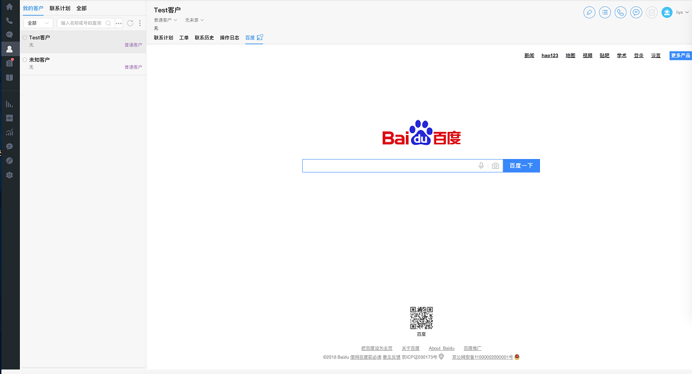Click the Baidu logo
The image size is (692, 374).
421,133
